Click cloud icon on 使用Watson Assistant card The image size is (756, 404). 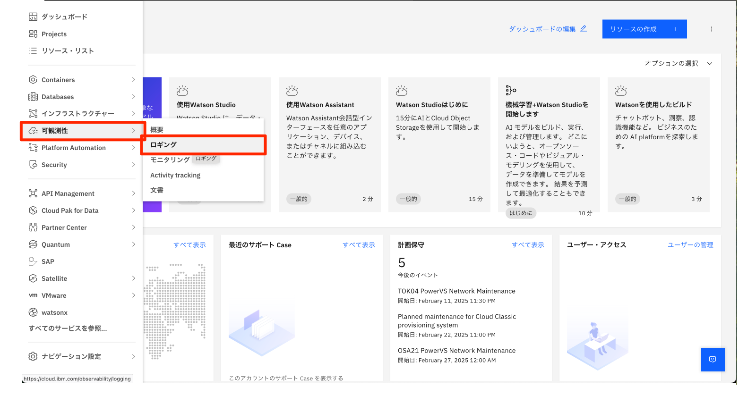click(x=292, y=91)
